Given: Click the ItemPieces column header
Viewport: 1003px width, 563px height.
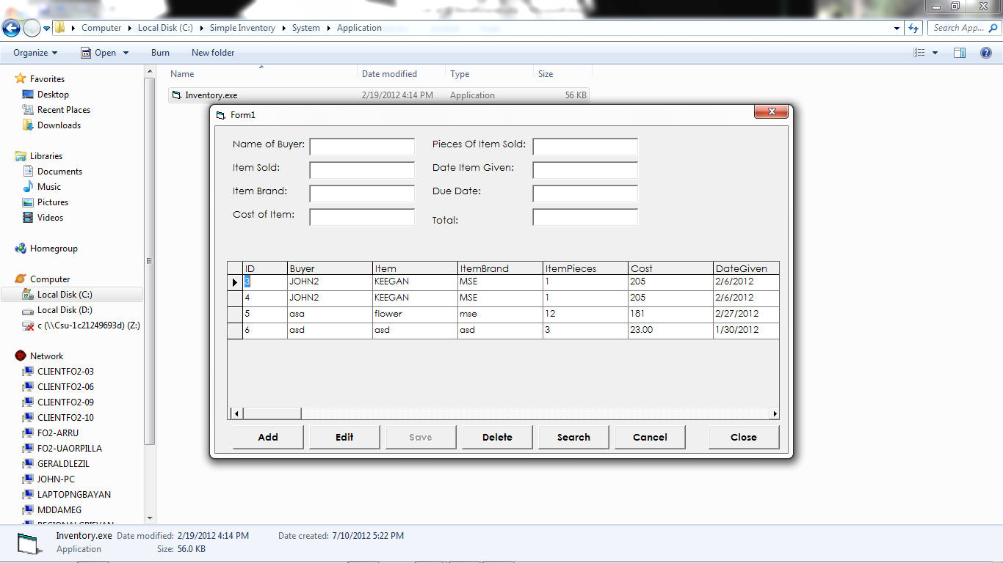Looking at the screenshot, I should coord(585,268).
